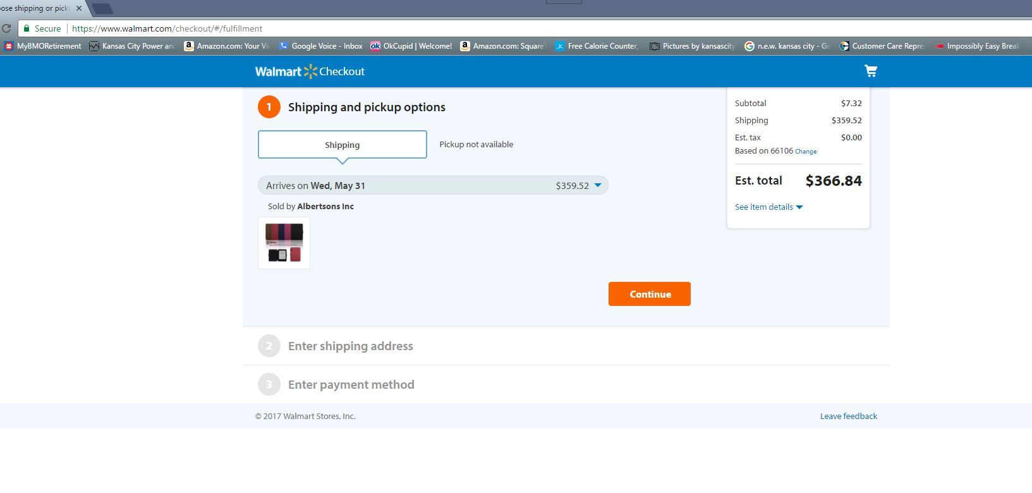Reload the page with the refresh icon
The image size is (1032, 493).
(6, 28)
